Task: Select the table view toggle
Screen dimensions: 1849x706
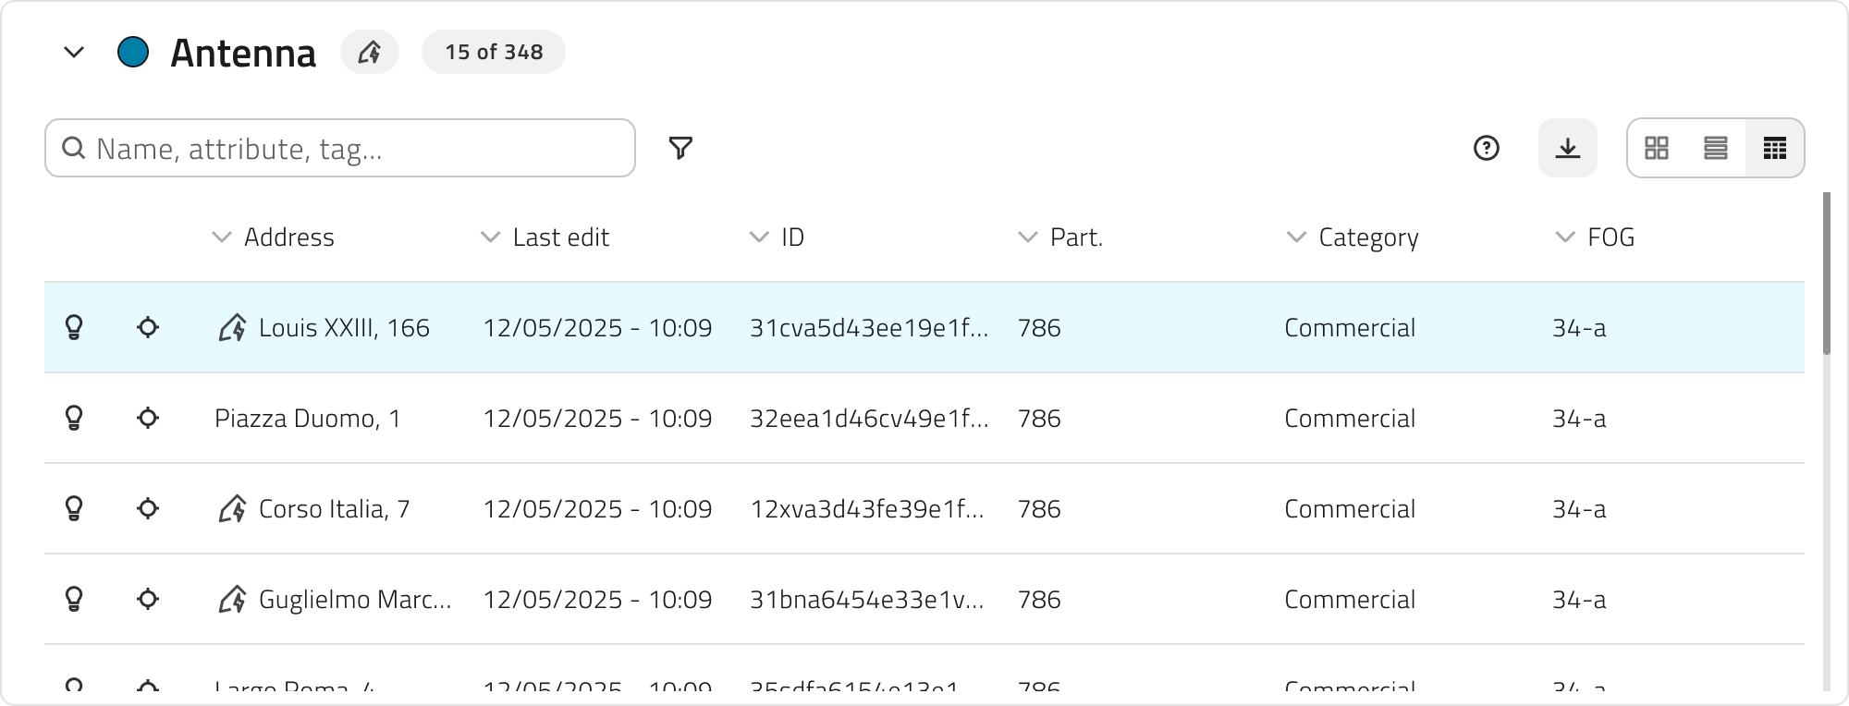Action: tap(1775, 148)
